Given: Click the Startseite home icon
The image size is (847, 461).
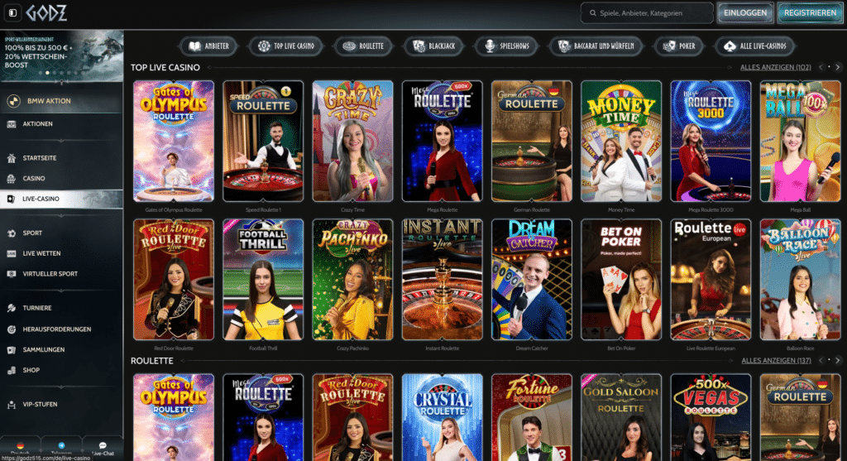Looking at the screenshot, I should point(12,158).
